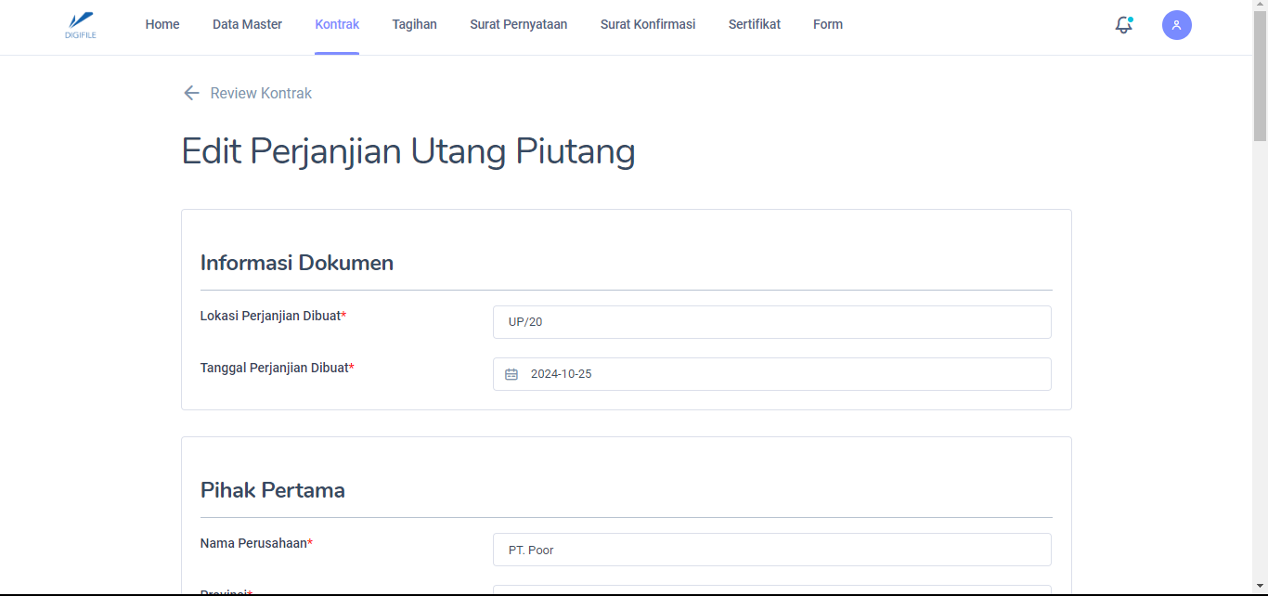Click the Nama Perusahaan input field
Screen dimensions: 1268x596
771,550
